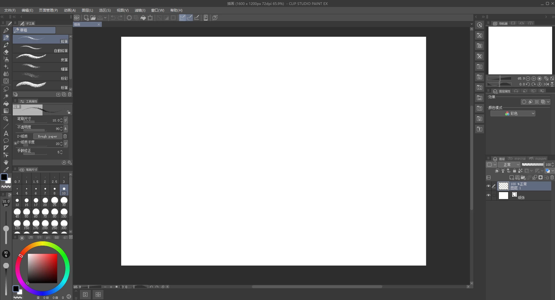
Task: Toggle the lock icon on 鉛筆 brush preview
Action: click(69, 112)
